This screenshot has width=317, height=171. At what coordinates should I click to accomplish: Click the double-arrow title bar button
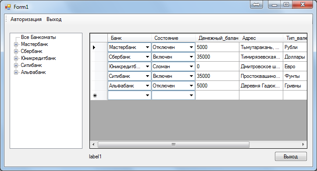[256, 5]
